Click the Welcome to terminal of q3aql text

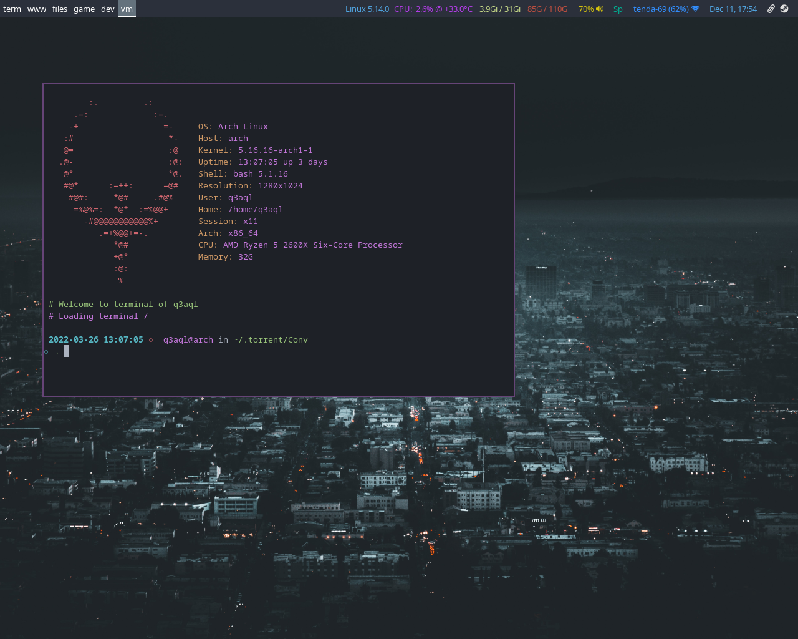[x=123, y=304]
